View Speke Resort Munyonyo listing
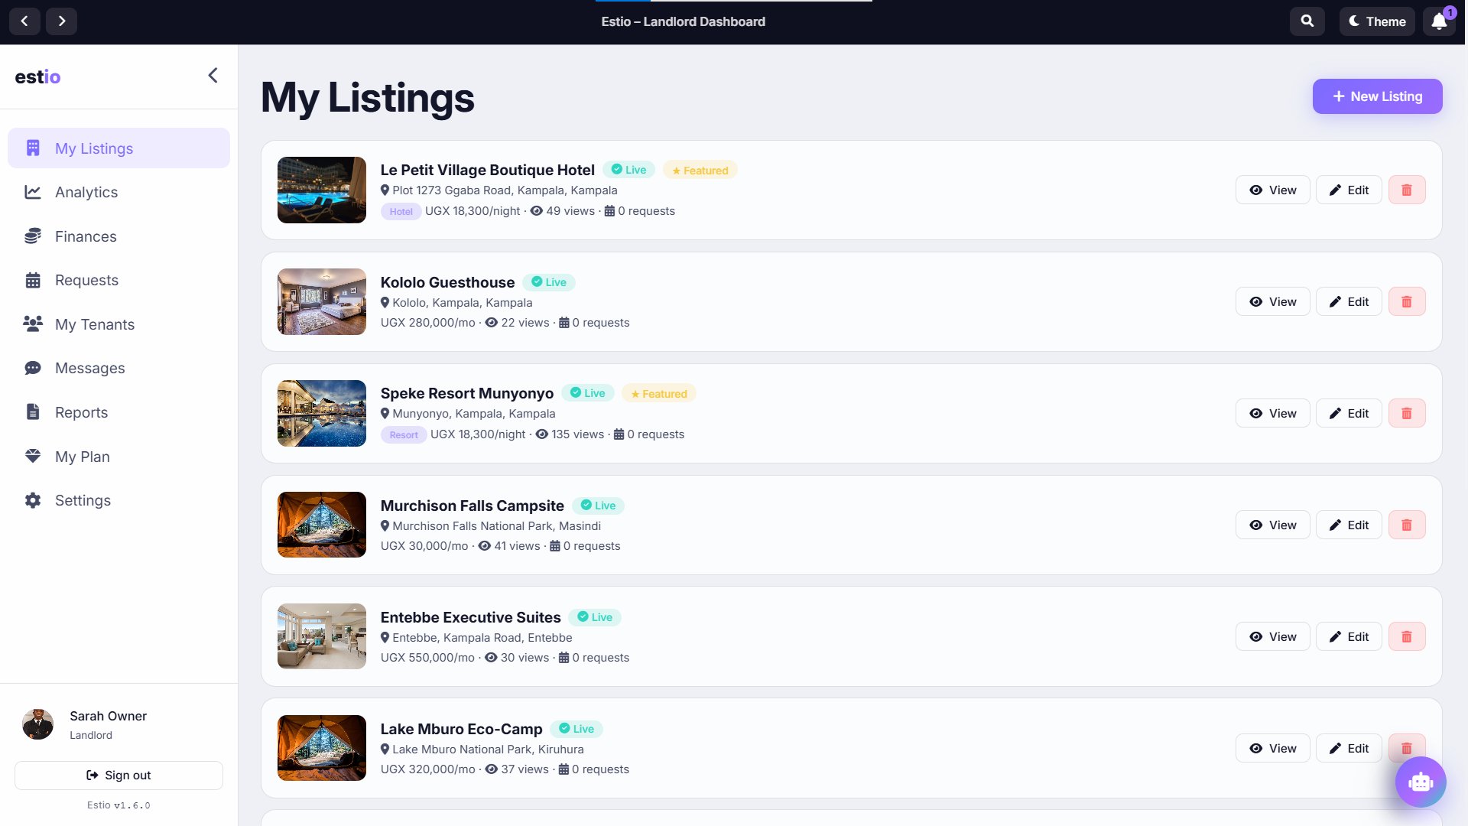Viewport: 1468px width, 826px height. 1272,414
